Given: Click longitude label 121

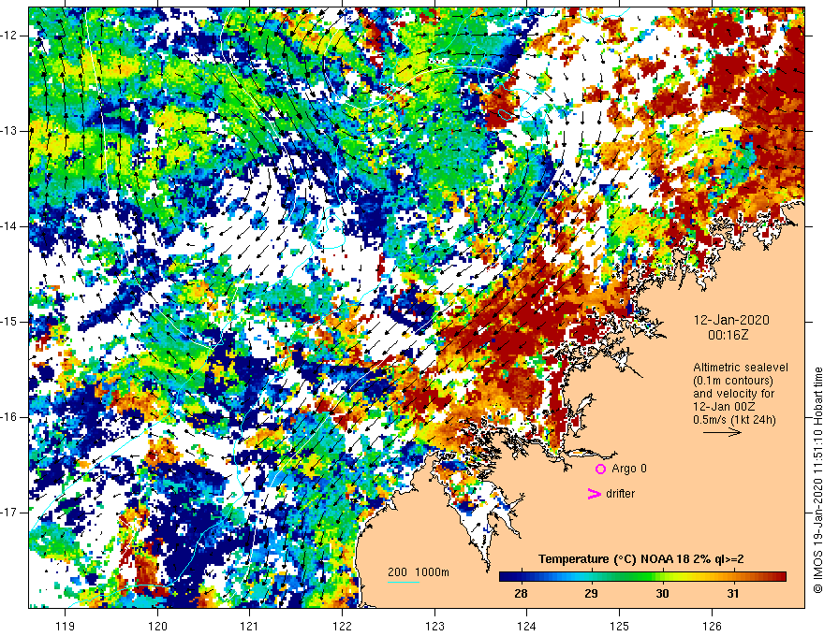Looking at the screenshot, I should tap(250, 626).
